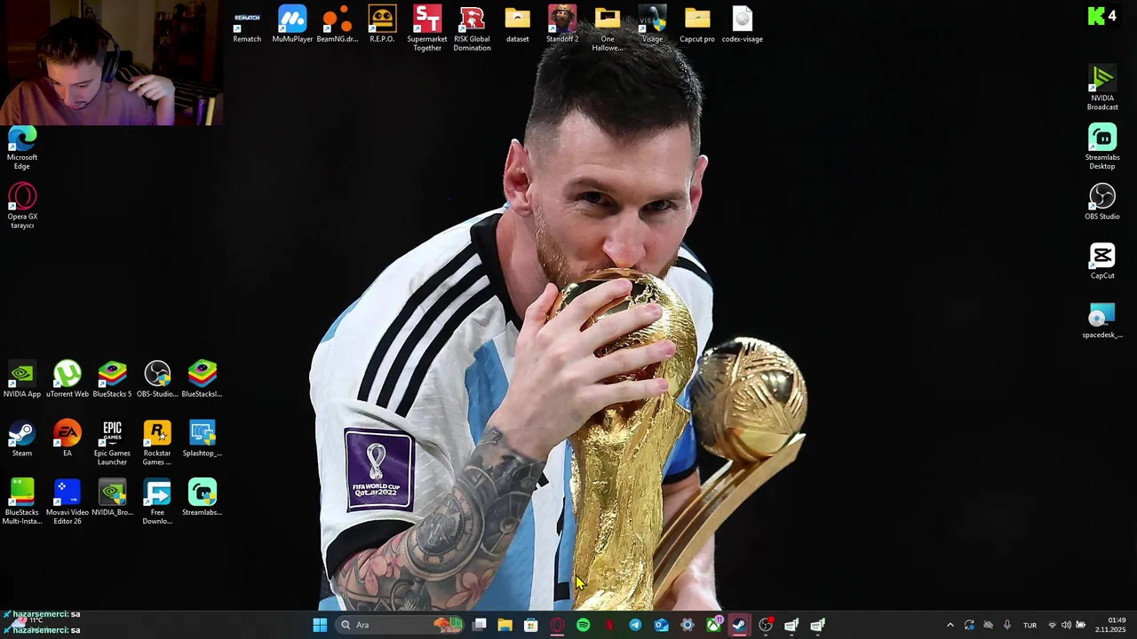Open the Windows Start menu
This screenshot has width=1137, height=639.
320,625
